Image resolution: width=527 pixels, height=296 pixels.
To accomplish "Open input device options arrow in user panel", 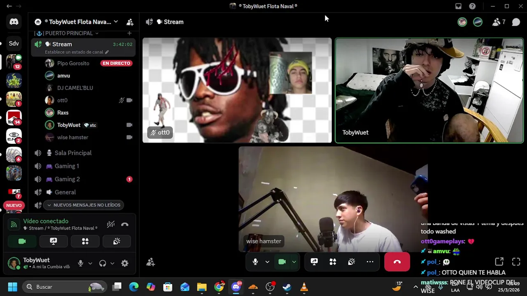I will coord(90,264).
